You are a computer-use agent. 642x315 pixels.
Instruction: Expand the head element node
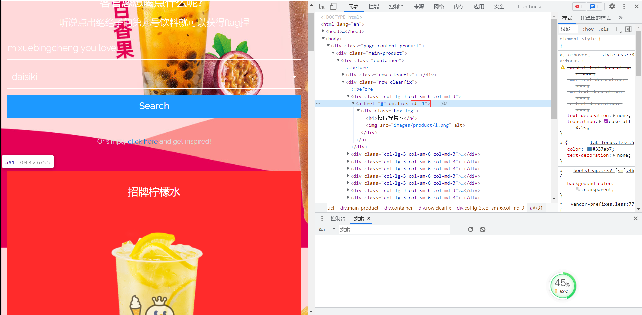[x=323, y=31]
